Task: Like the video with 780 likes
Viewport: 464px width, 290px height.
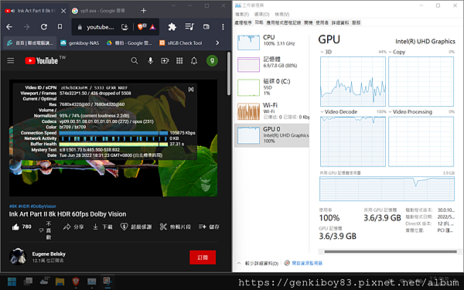Action: [22, 227]
